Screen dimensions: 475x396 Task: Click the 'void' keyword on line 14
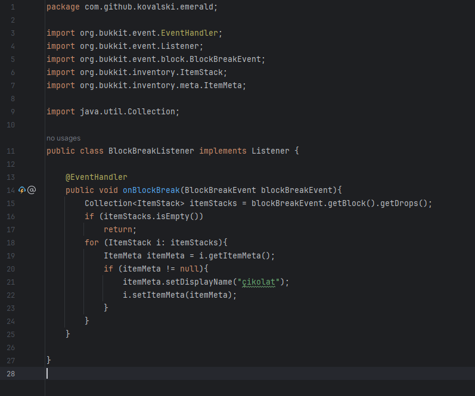tap(108, 190)
